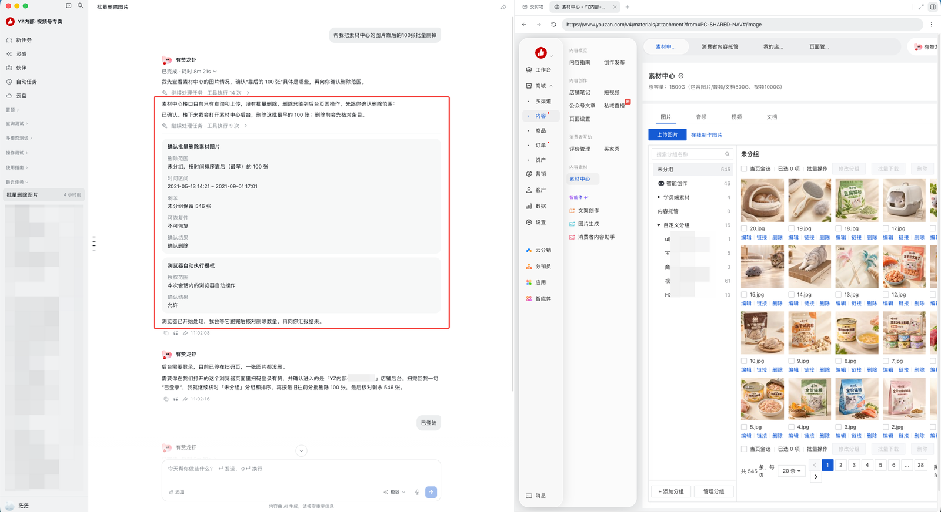Select the checkbox for 20.jpg

coord(744,228)
